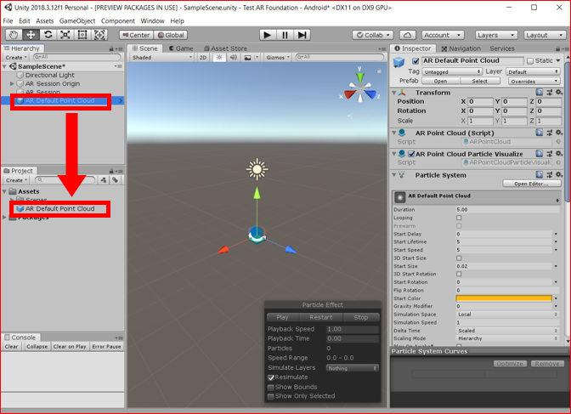
Task: Select the Move tool in toolbar
Action: [x=31, y=35]
